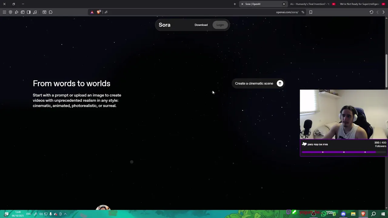Viewport: 388px width, 218px height.
Task: Open taskbar search magnifier icon
Action: pos(373,214)
